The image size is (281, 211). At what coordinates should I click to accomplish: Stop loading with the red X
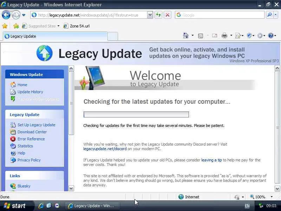coord(168,15)
